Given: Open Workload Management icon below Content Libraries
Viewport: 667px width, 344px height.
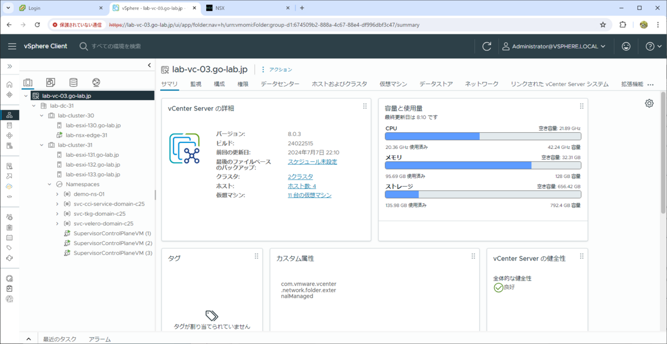Looking at the screenshot, I should 9,136.
